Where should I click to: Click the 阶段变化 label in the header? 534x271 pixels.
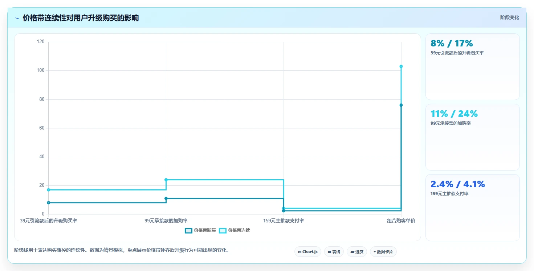(x=509, y=17)
